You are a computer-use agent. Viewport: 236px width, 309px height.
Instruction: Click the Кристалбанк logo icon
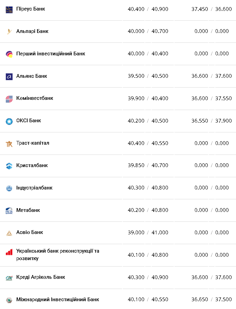(9, 166)
